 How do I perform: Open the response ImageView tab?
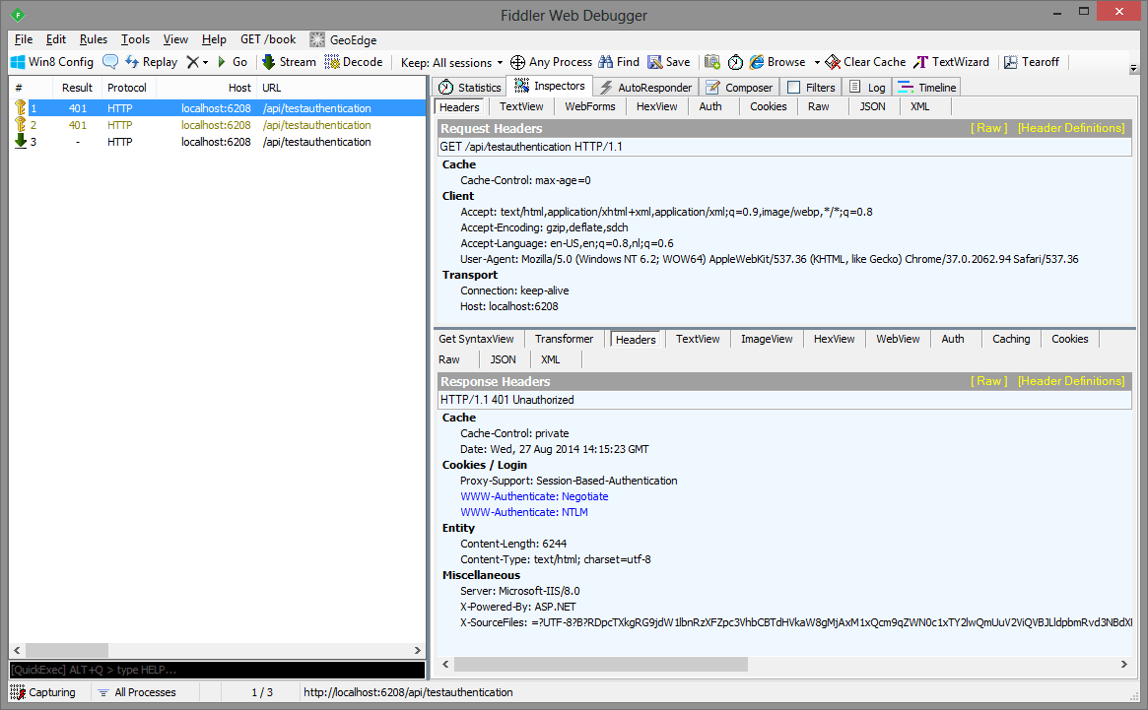(x=767, y=339)
